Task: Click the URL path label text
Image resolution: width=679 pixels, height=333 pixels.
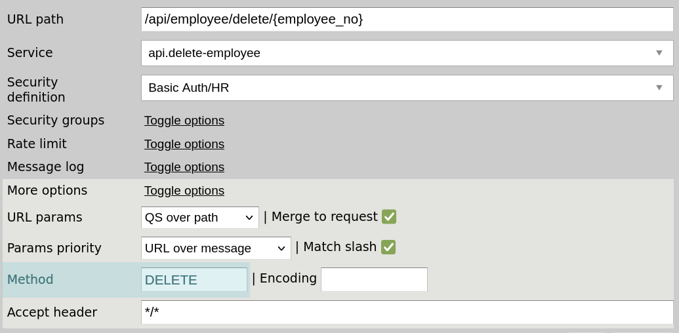Action: 35,20
